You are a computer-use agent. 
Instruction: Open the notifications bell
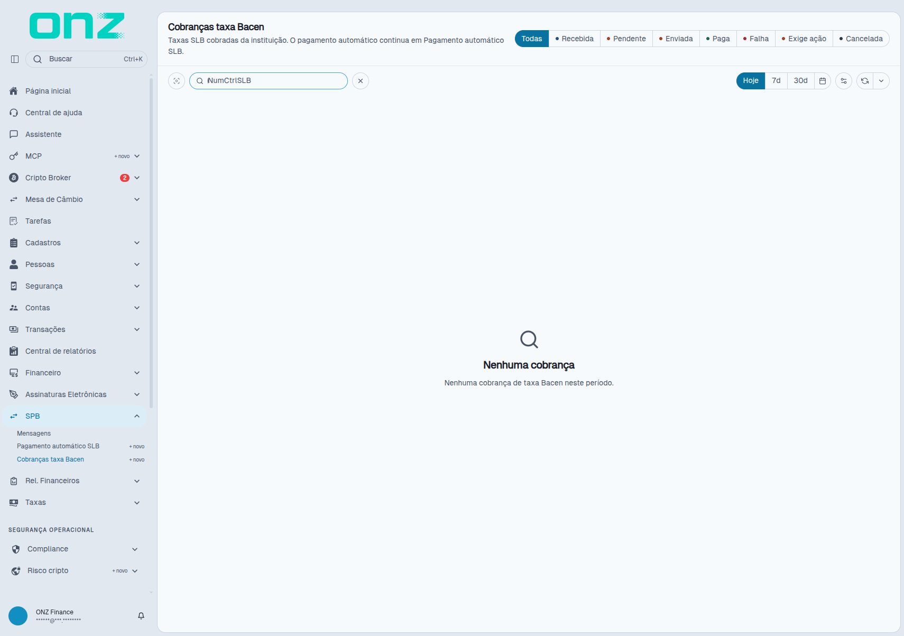coord(141,616)
